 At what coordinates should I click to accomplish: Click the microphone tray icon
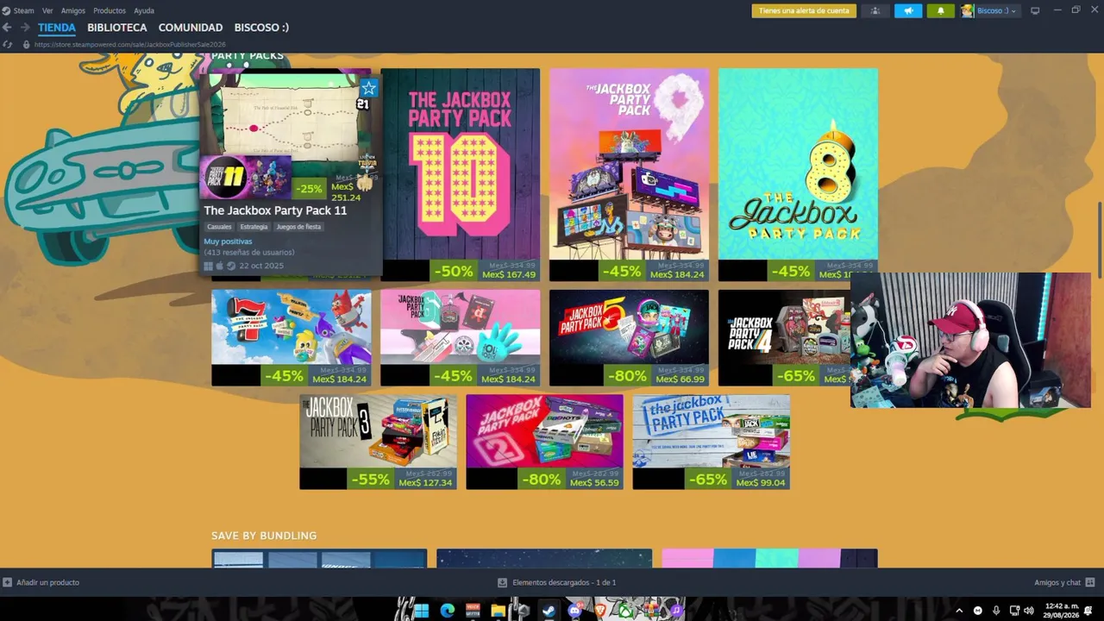click(996, 611)
